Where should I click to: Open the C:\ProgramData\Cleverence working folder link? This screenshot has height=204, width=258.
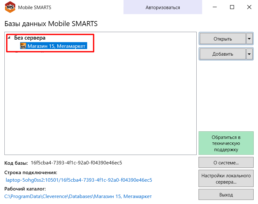(78, 196)
